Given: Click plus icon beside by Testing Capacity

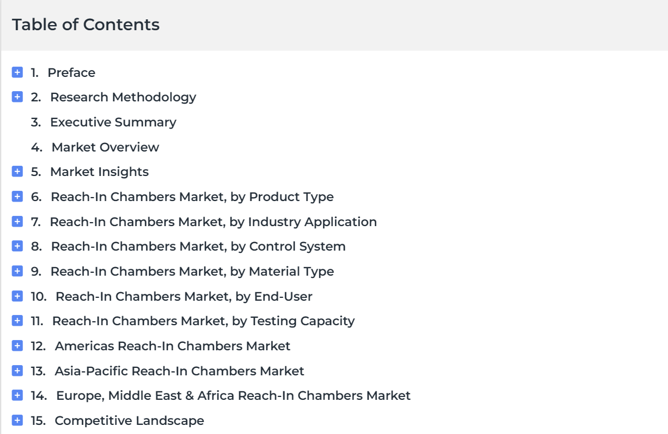Looking at the screenshot, I should (17, 321).
